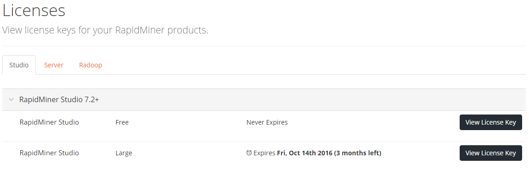
Task: Select the Free edition label
Action: point(122,122)
